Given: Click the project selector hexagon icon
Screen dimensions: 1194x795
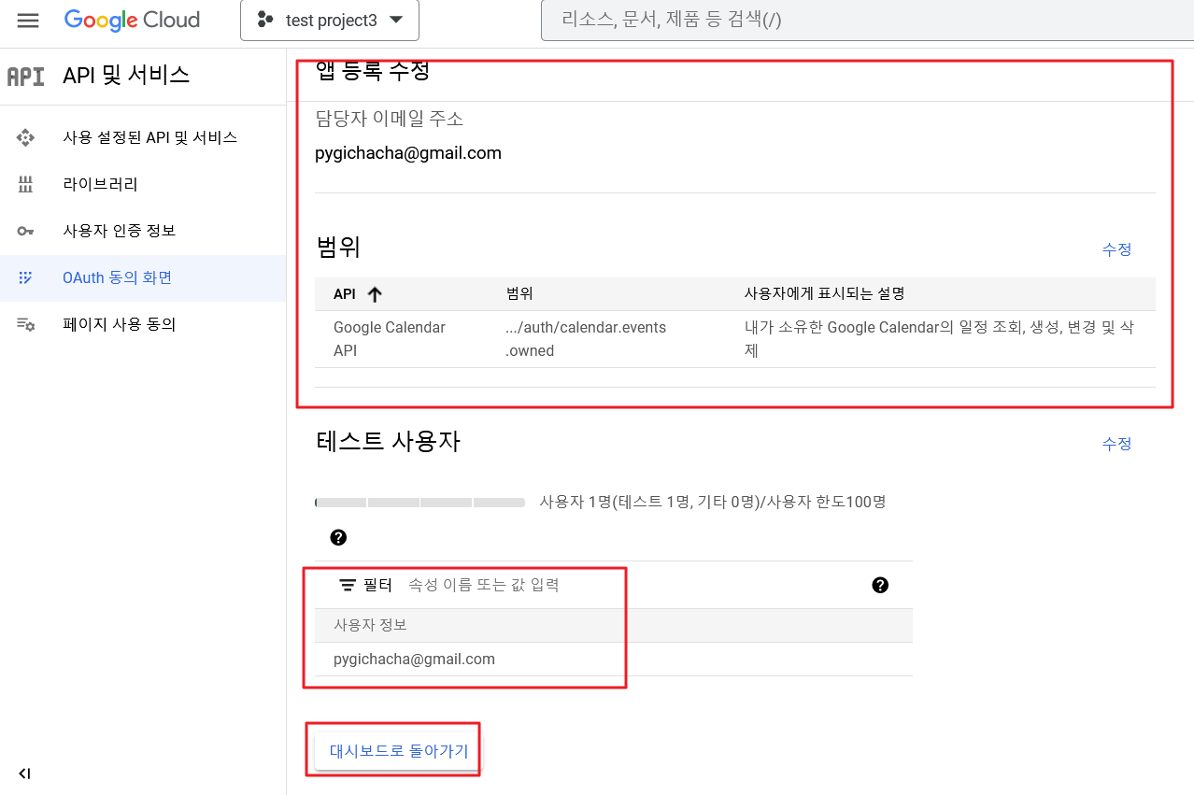Looking at the screenshot, I should point(264,20).
